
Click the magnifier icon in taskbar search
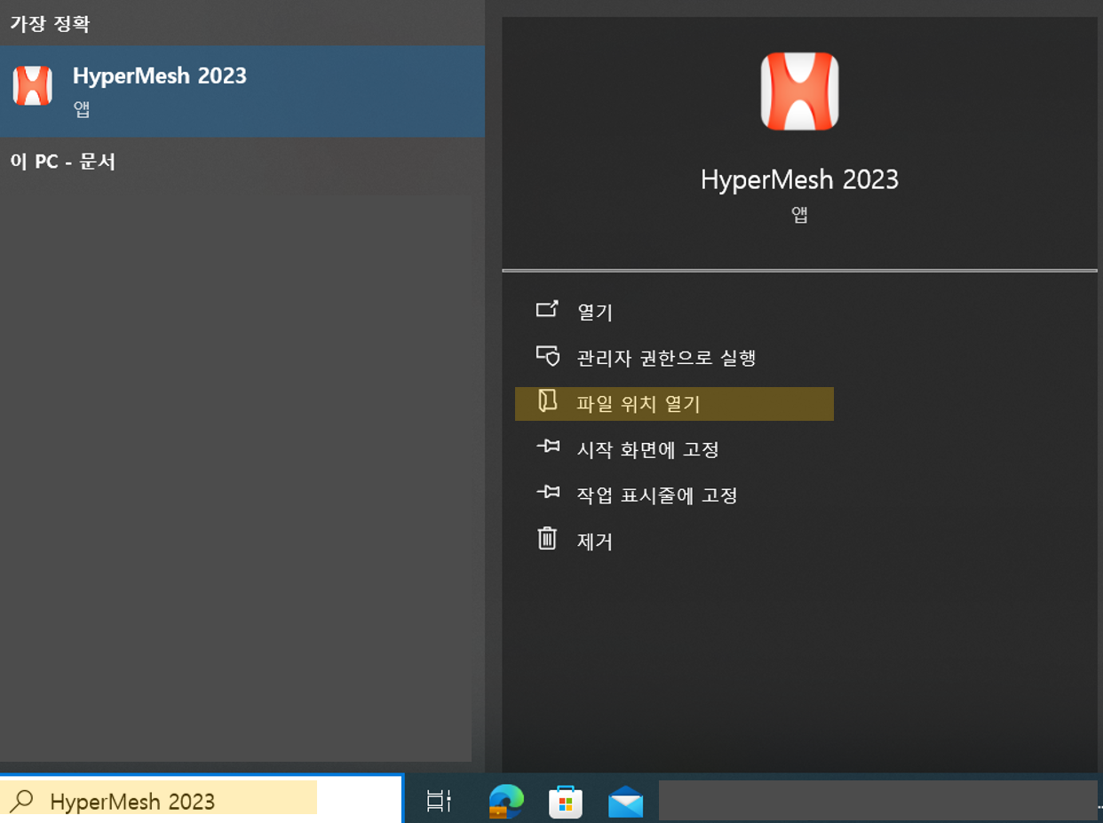pyautogui.click(x=21, y=801)
